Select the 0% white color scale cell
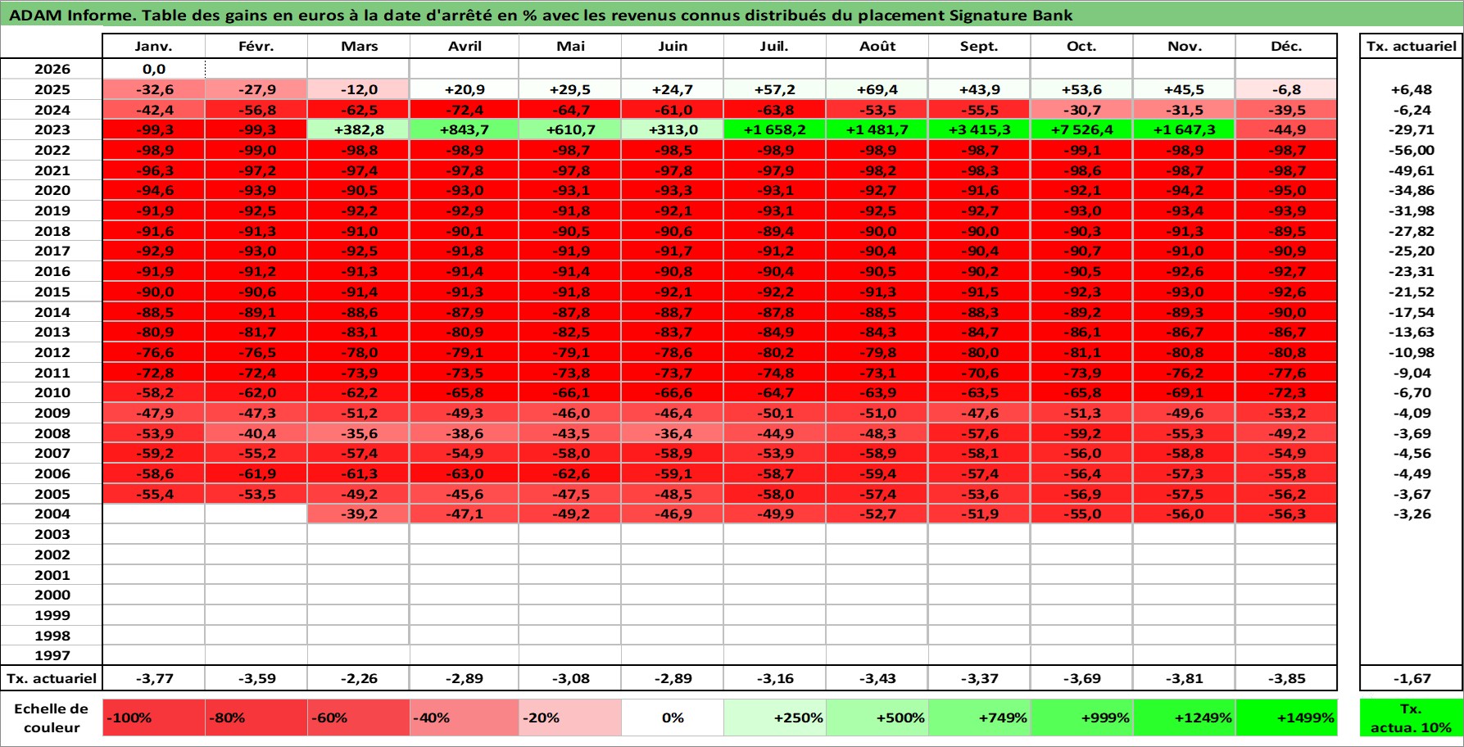The height and width of the screenshot is (747, 1464). pyautogui.click(x=673, y=718)
